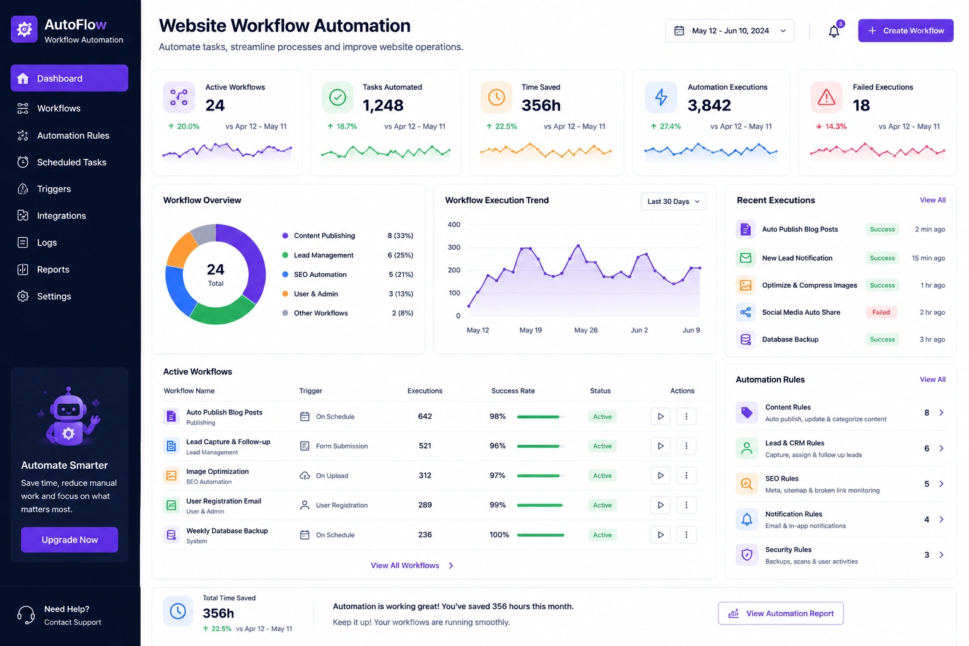Open the View All Workflows link
Screen dimensions: 969x646
[x=412, y=566]
